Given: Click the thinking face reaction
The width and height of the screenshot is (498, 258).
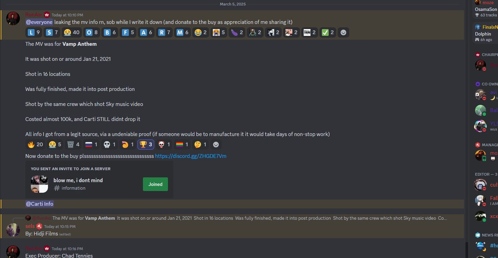Looking at the screenshot, I should pyautogui.click(x=200, y=144).
